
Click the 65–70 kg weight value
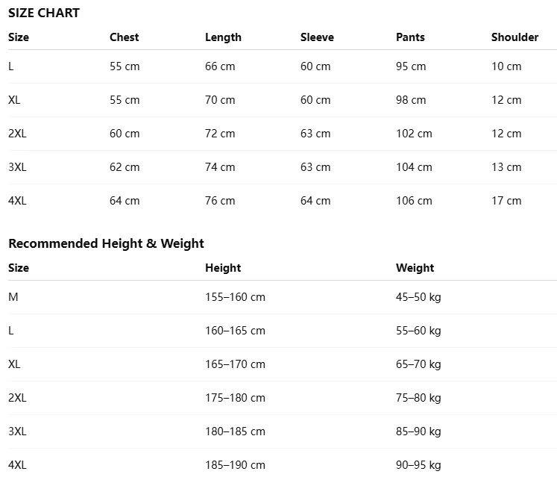point(418,364)
